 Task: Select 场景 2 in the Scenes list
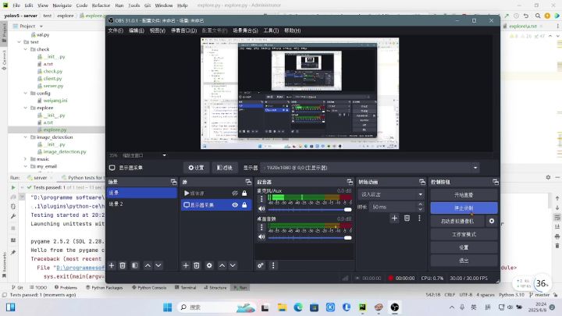pos(142,204)
